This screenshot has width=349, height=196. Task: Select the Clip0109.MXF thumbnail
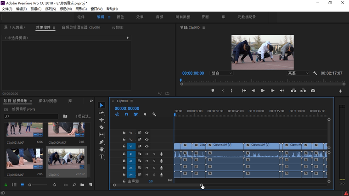(66, 130)
